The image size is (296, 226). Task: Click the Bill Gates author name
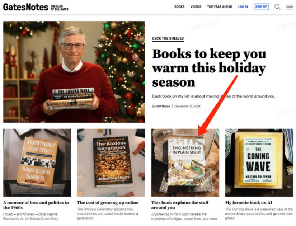(163, 106)
